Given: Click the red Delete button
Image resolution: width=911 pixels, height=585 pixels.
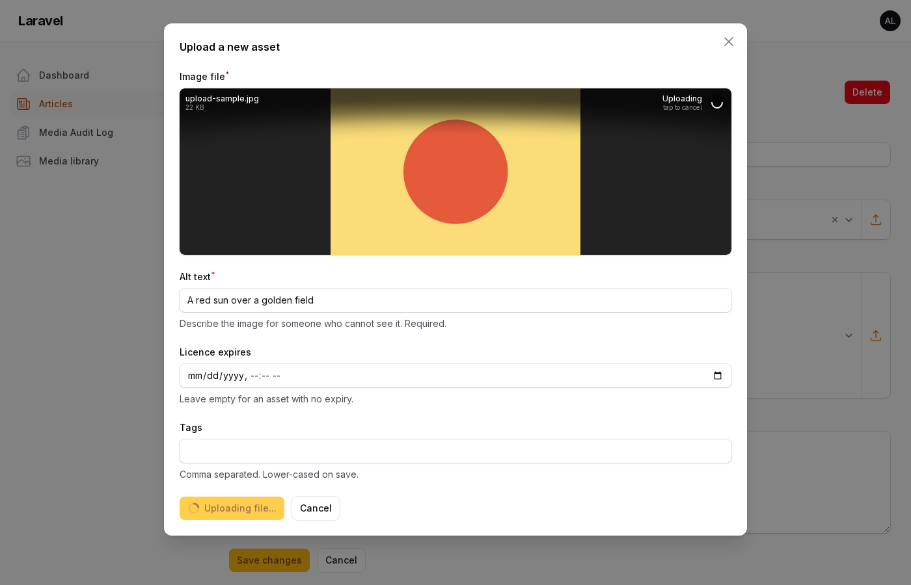Looking at the screenshot, I should [867, 92].
